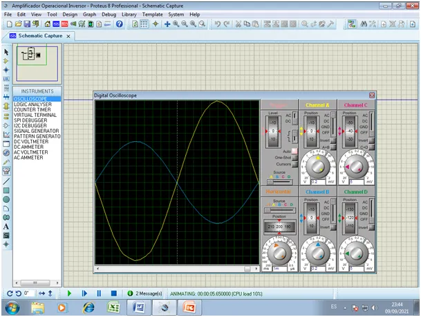This screenshot has width=421, height=317.
Task: Click the Channel A volts value field
Action: [318, 182]
